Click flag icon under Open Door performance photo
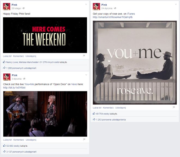Viewport: 180px width, 157px height. click(84, 140)
